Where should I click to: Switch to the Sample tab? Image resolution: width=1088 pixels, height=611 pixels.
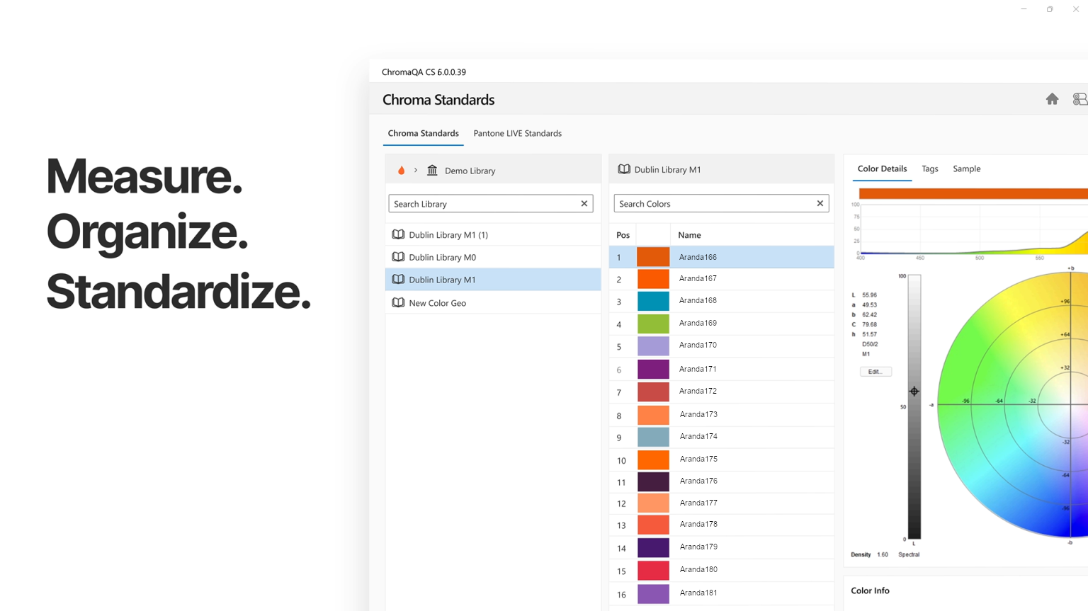[966, 169]
